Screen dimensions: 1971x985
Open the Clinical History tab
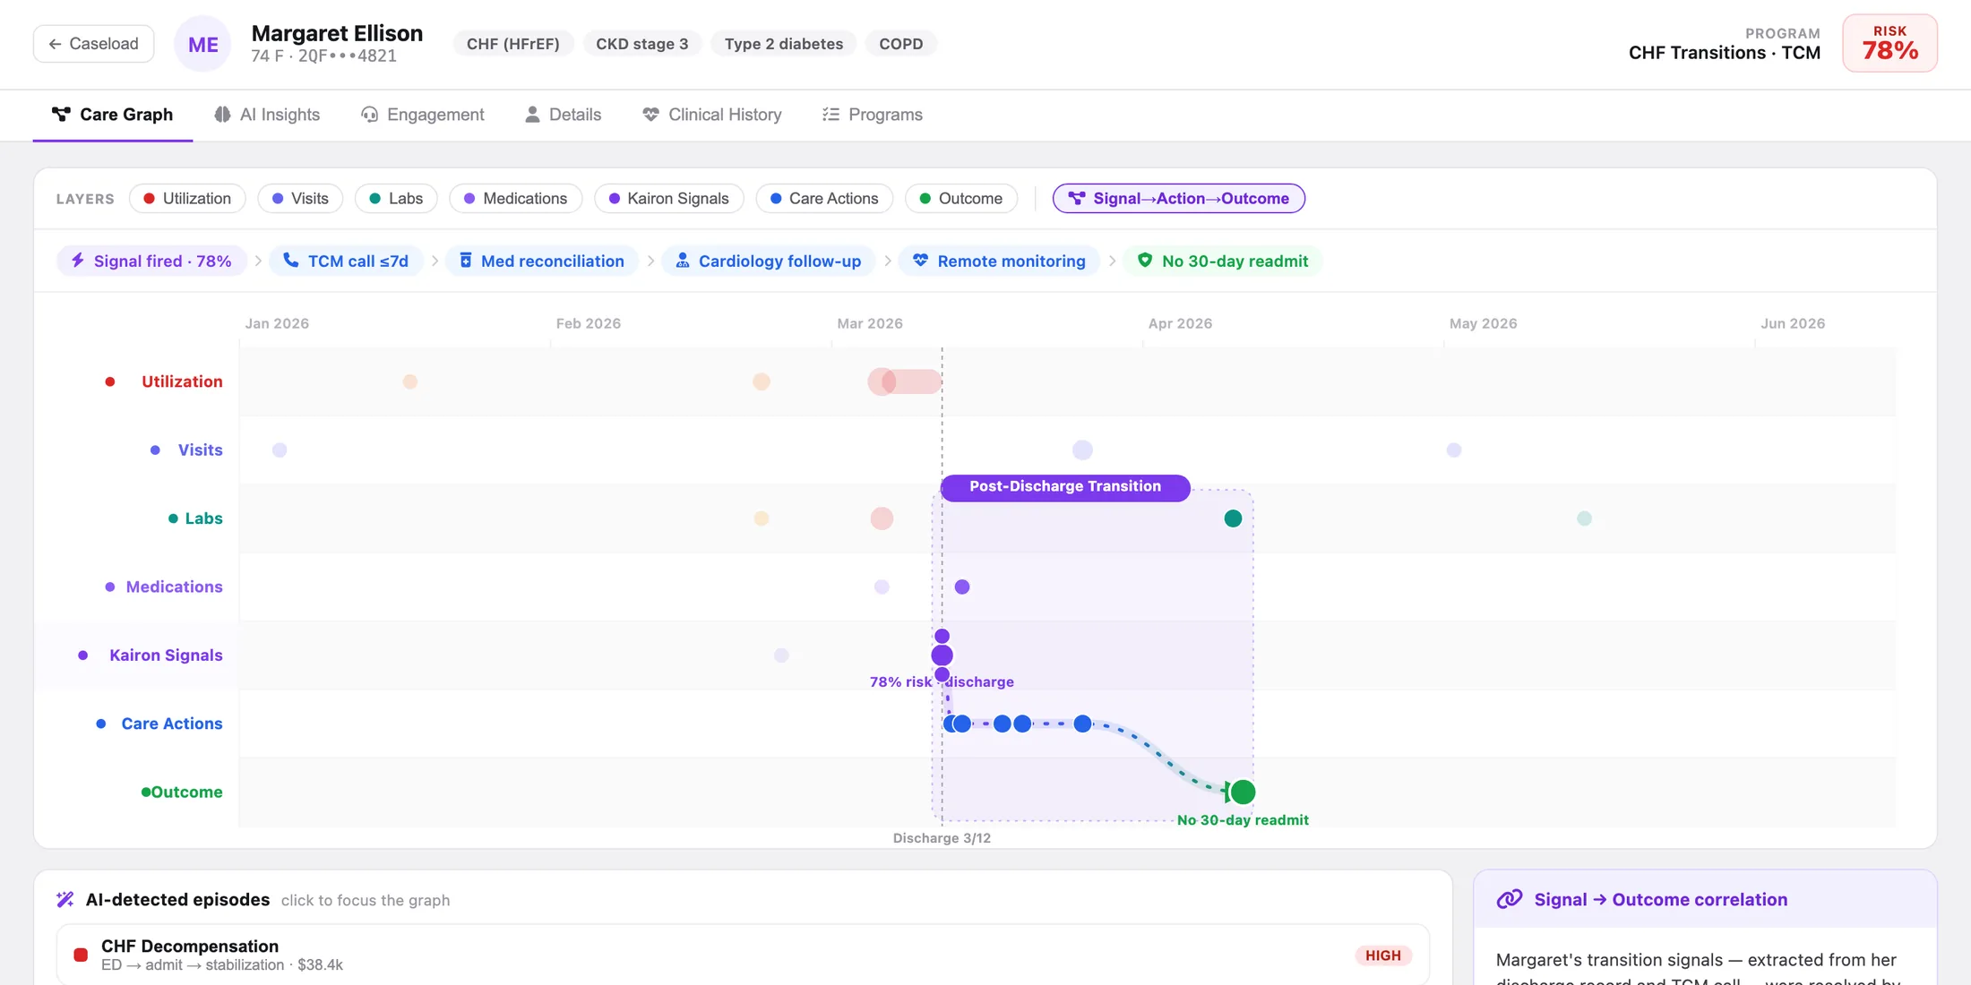click(x=712, y=115)
